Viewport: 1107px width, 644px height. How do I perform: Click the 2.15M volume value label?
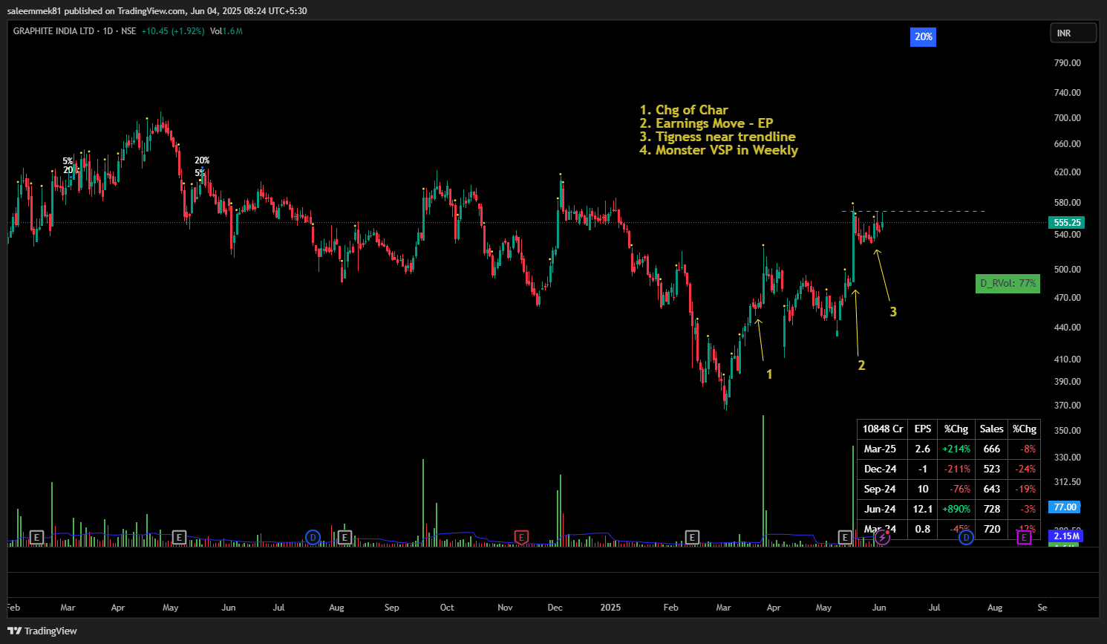[1066, 536]
